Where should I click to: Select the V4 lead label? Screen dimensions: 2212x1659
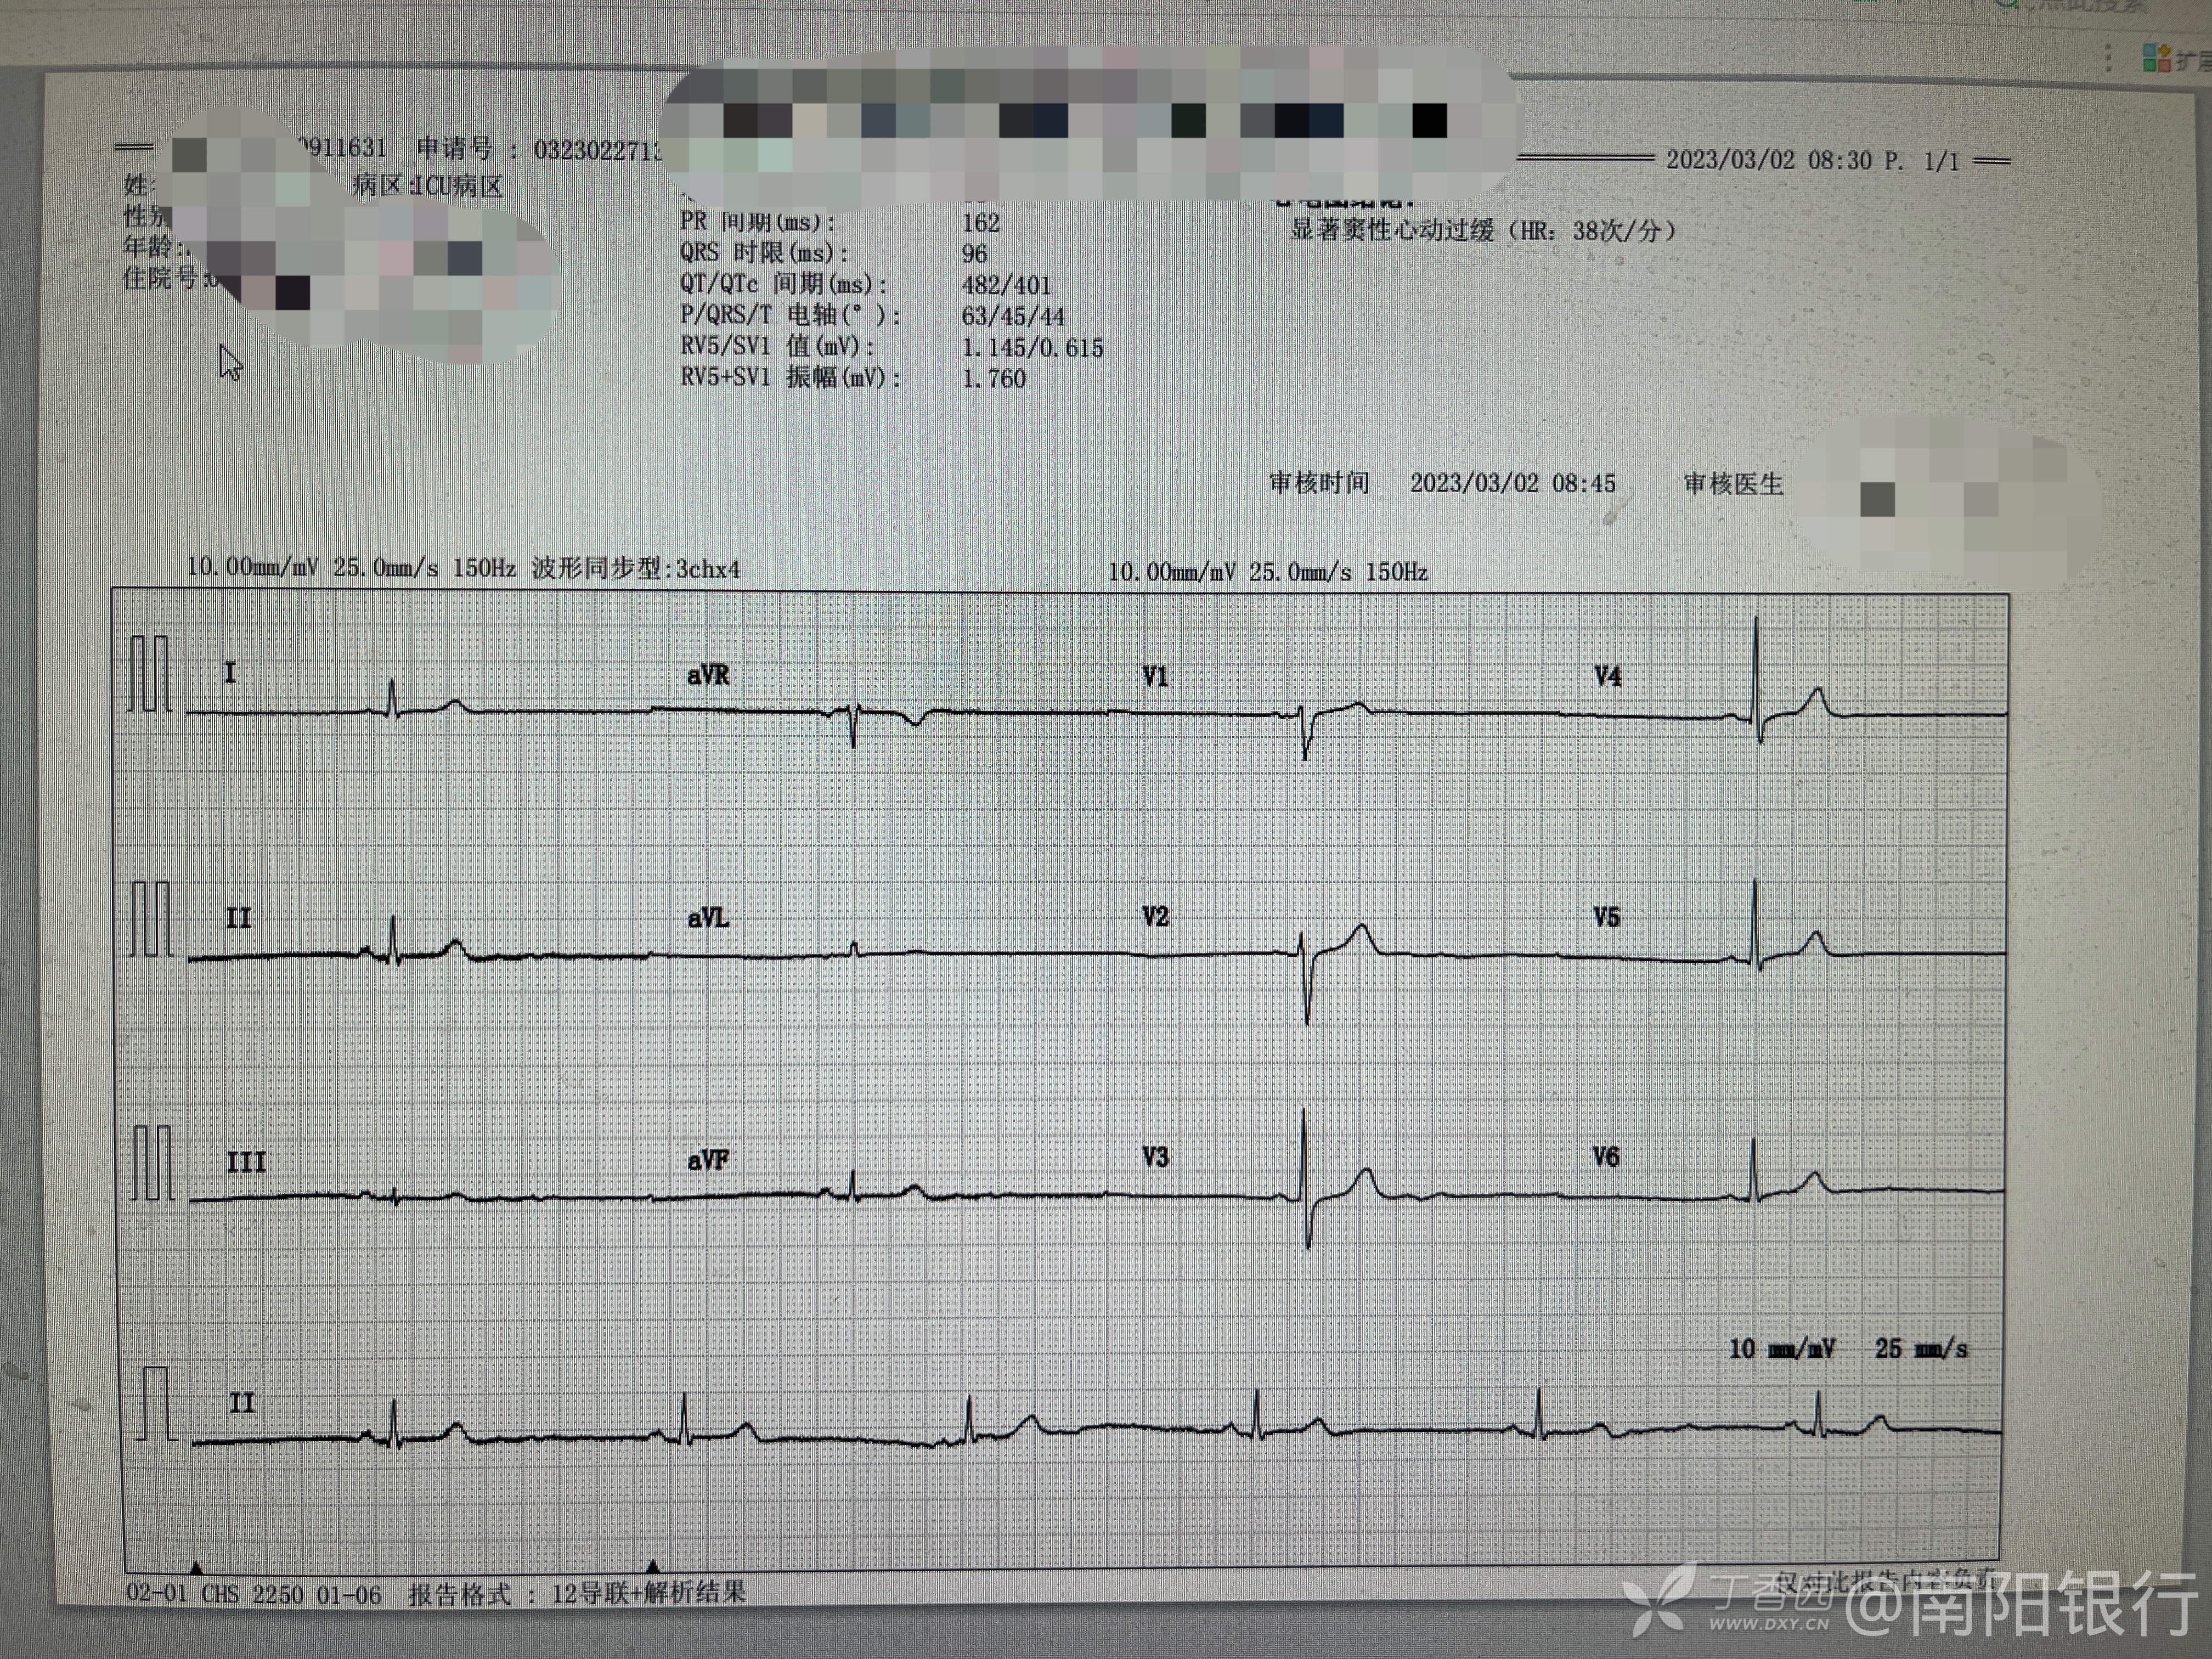[1607, 677]
